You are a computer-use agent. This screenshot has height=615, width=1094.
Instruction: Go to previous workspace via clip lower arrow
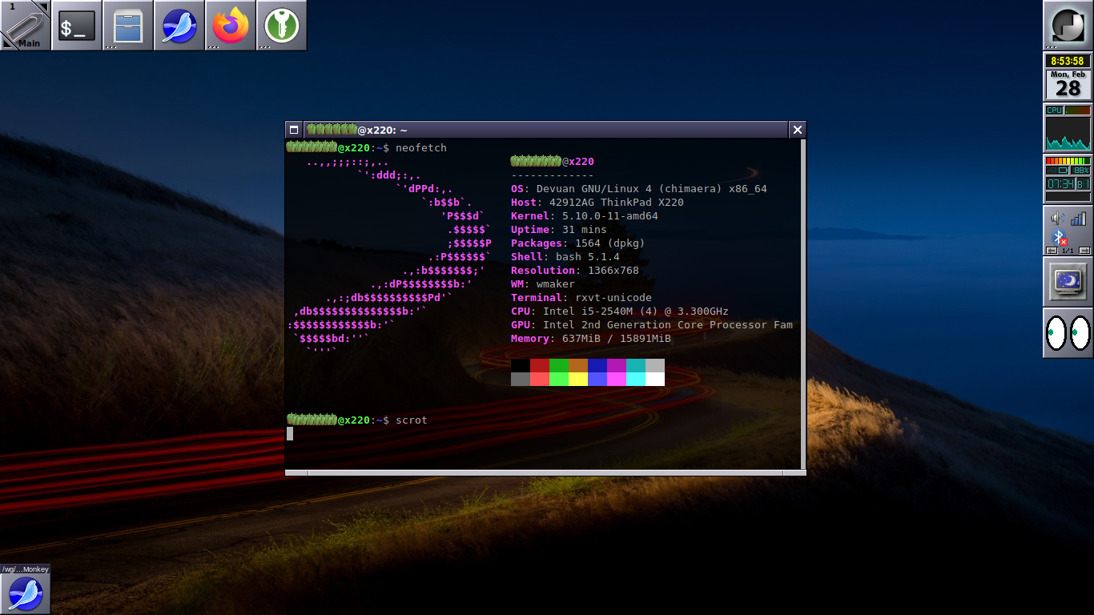[7, 44]
